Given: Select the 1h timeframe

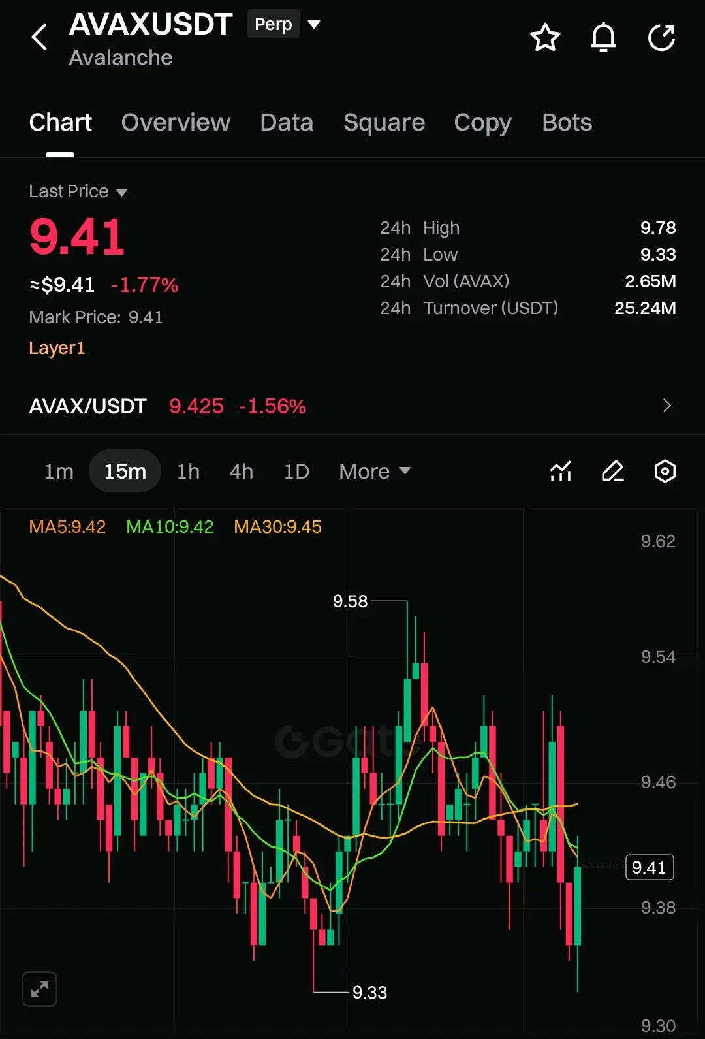Looking at the screenshot, I should coord(188,471).
